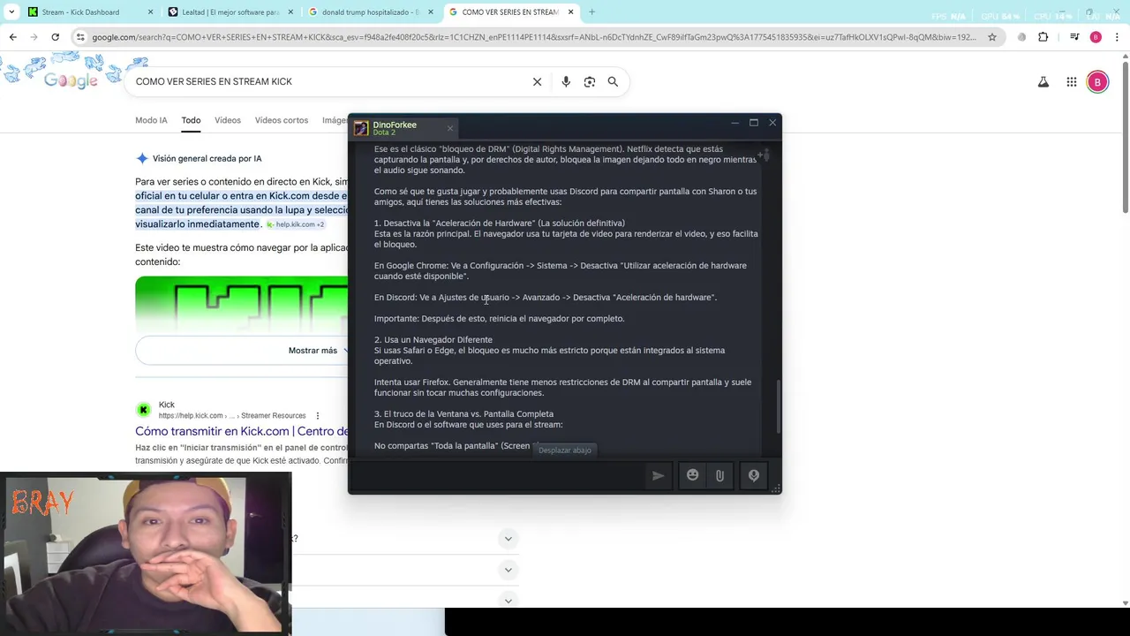The height and width of the screenshot is (636, 1130).
Task: Open Google Search Labs flask icon
Action: [x=1043, y=82]
